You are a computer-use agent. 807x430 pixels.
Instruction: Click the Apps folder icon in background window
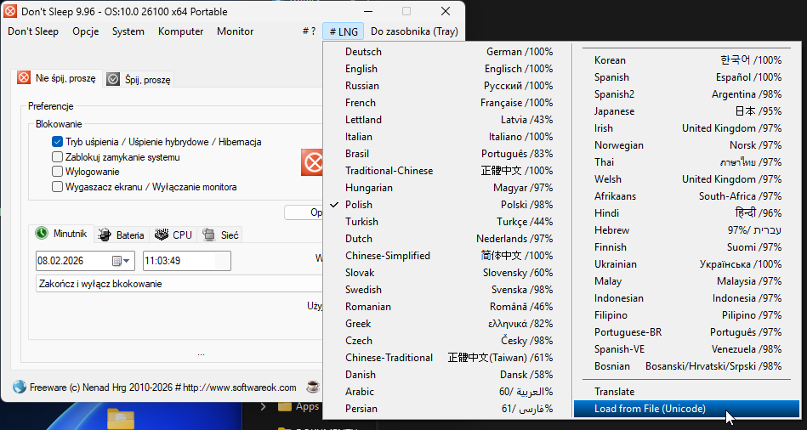point(285,407)
